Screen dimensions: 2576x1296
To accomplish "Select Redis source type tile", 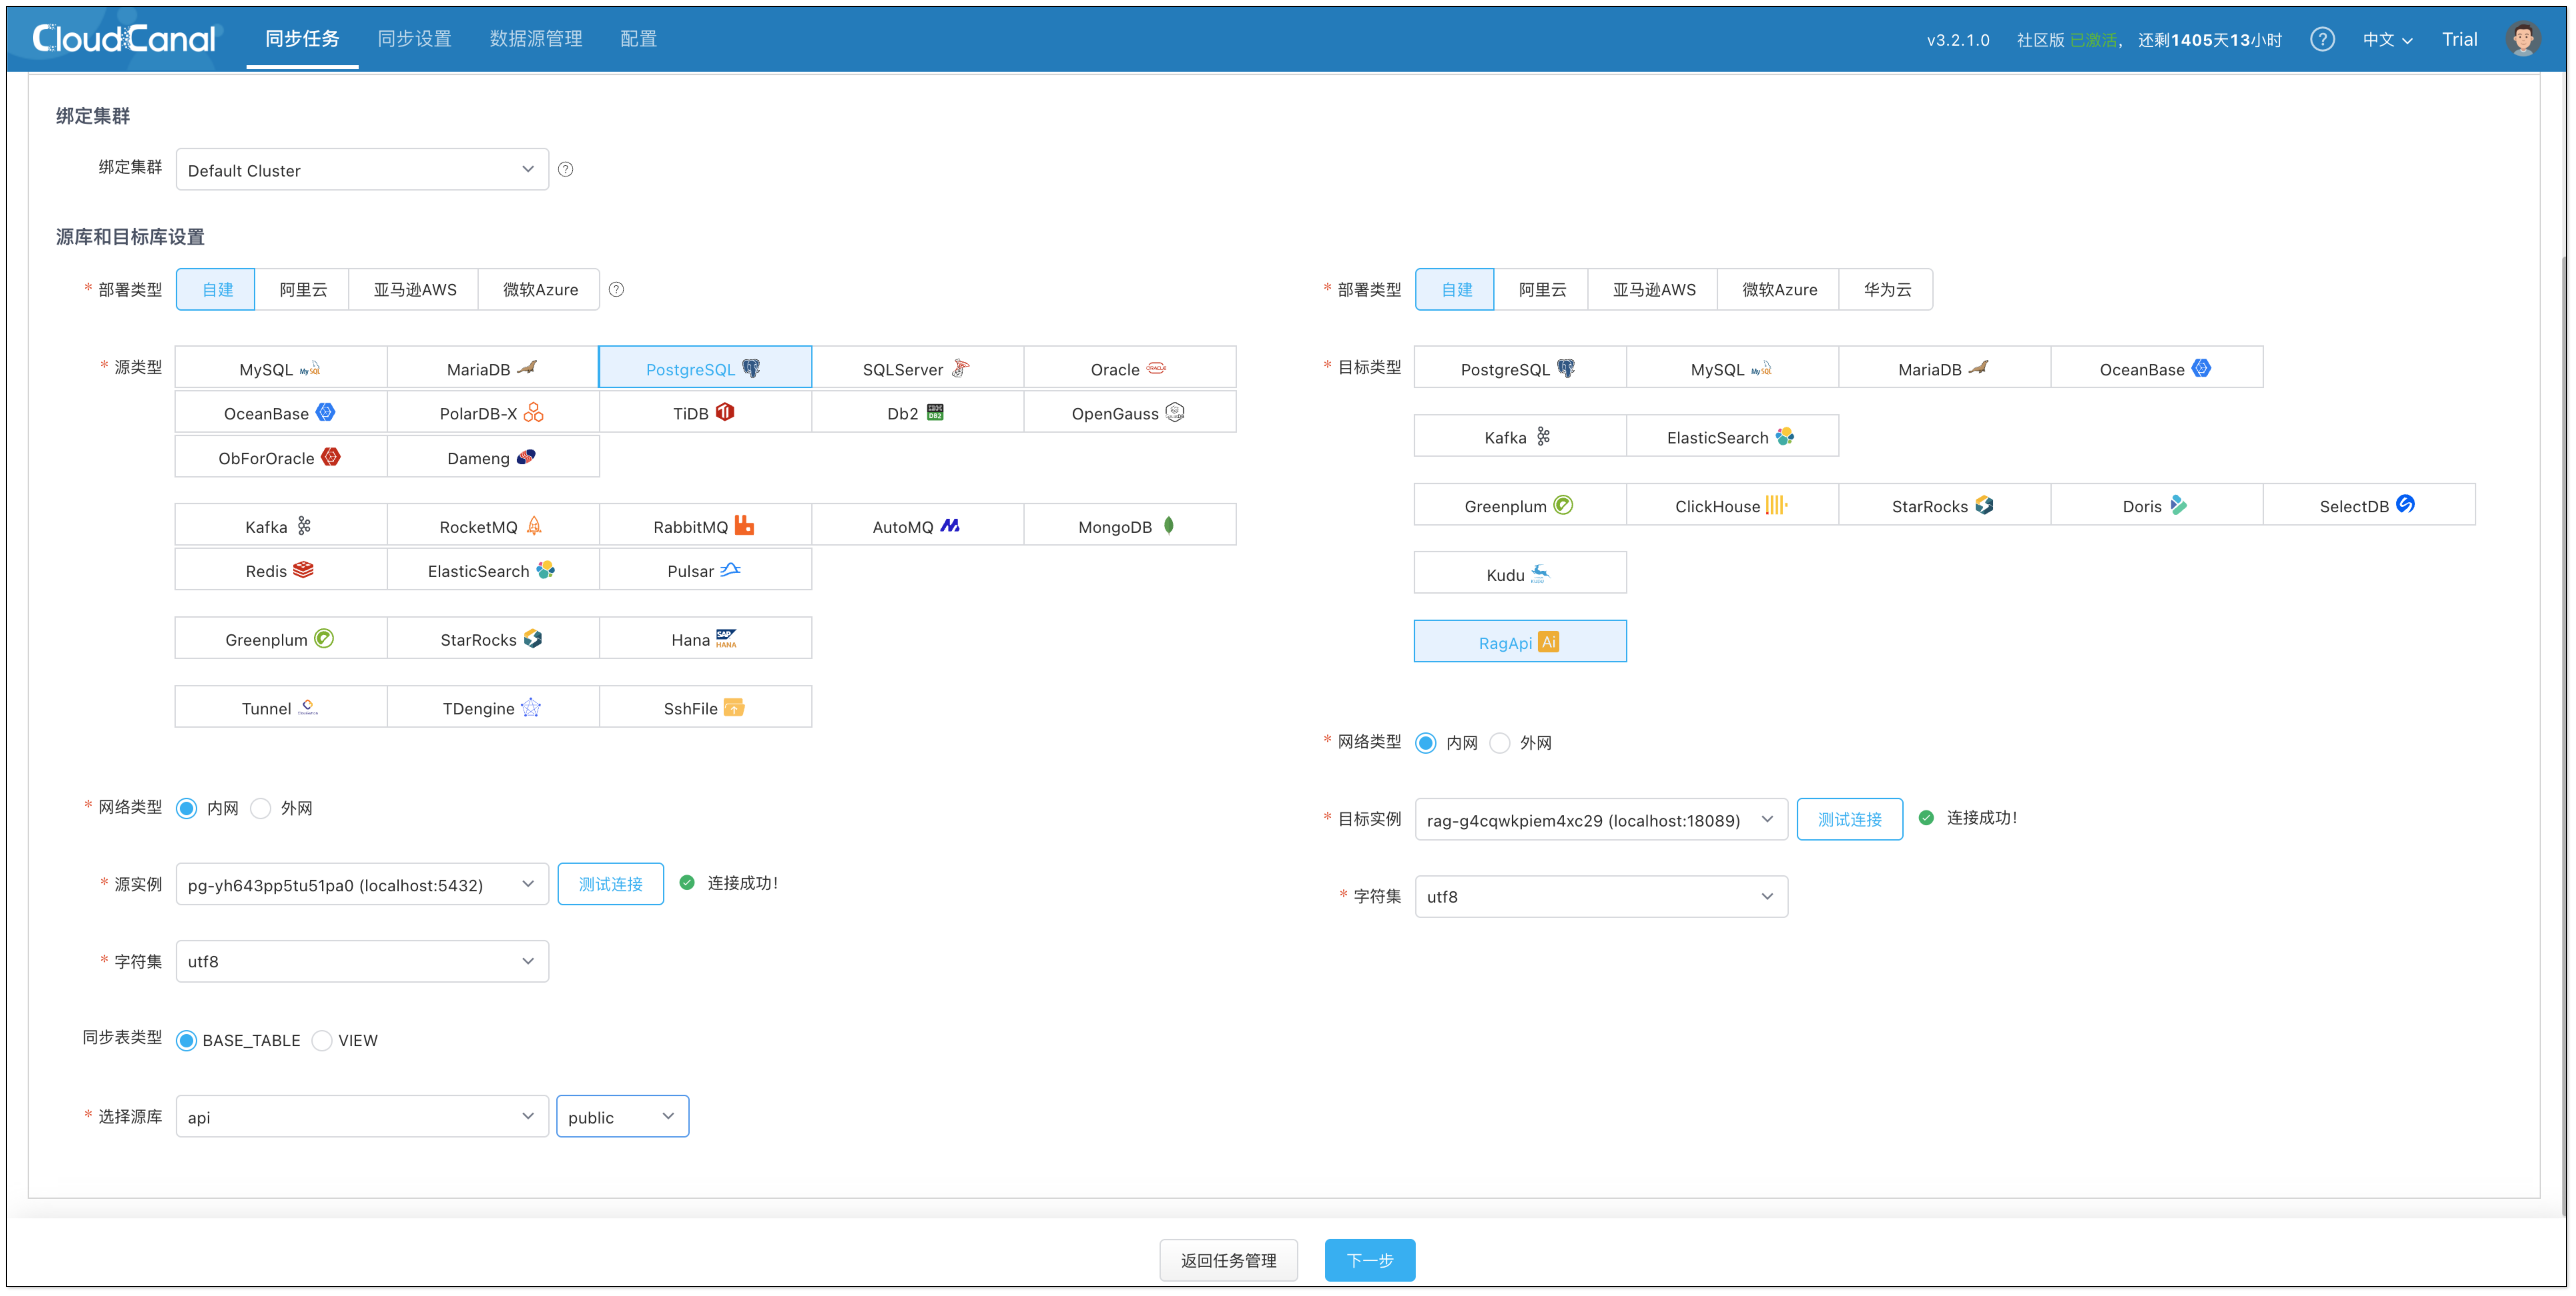I will 280,570.
